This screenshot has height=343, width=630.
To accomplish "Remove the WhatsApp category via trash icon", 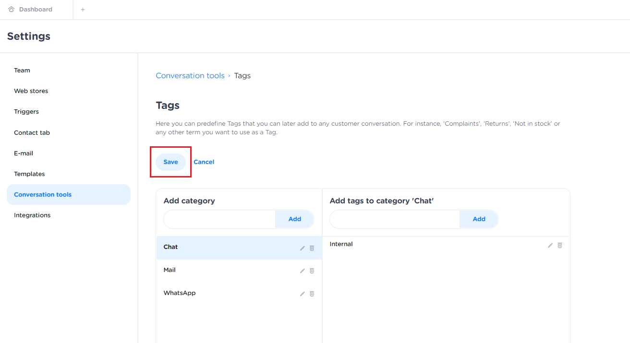I will coord(312,294).
